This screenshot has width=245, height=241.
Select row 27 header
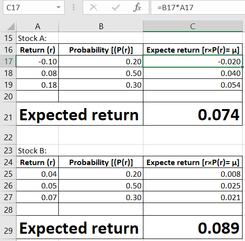[8, 197]
